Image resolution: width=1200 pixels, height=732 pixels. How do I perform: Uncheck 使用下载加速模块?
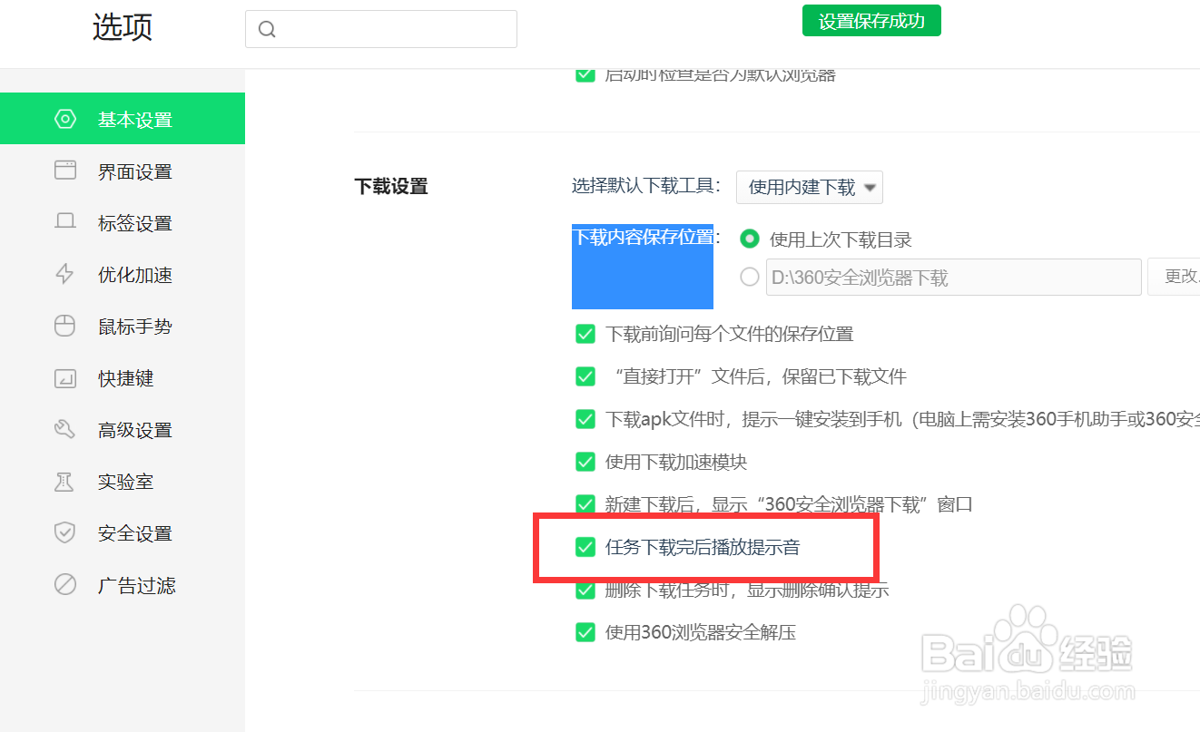(585, 462)
